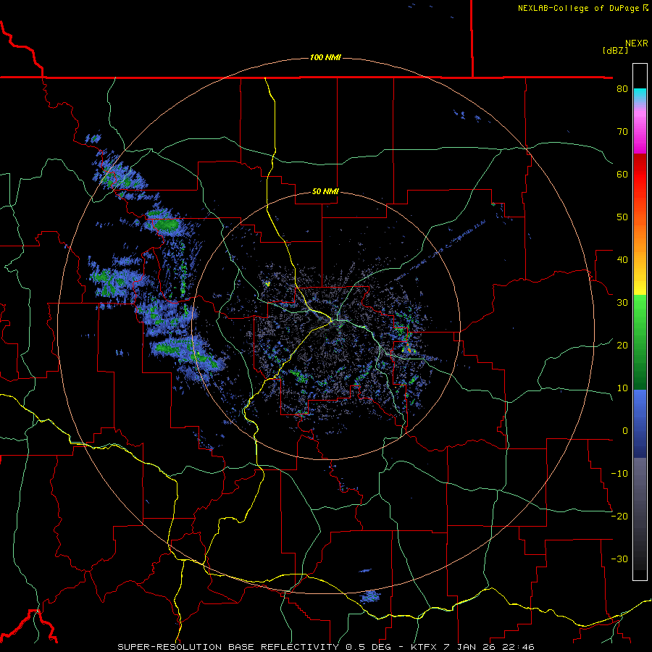The height and width of the screenshot is (652, 652).
Task: Click the 60 value on the dBZ scale
Action: tap(622, 174)
